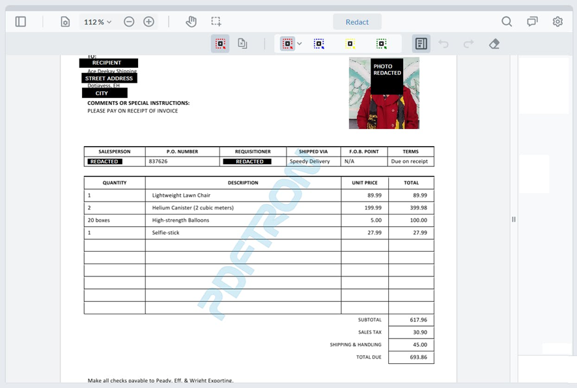The width and height of the screenshot is (577, 388).
Task: Click the CITY redaction box
Action: coord(104,93)
